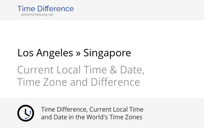
Task: Click the word "Angeles" in the heading
Action: (55, 53)
